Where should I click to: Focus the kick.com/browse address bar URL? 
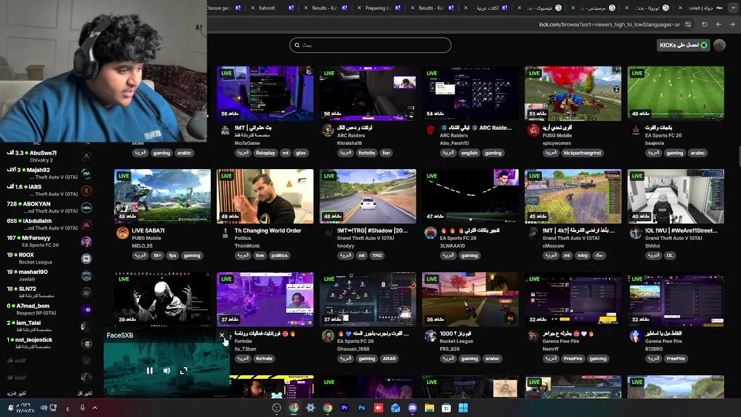tap(610, 24)
